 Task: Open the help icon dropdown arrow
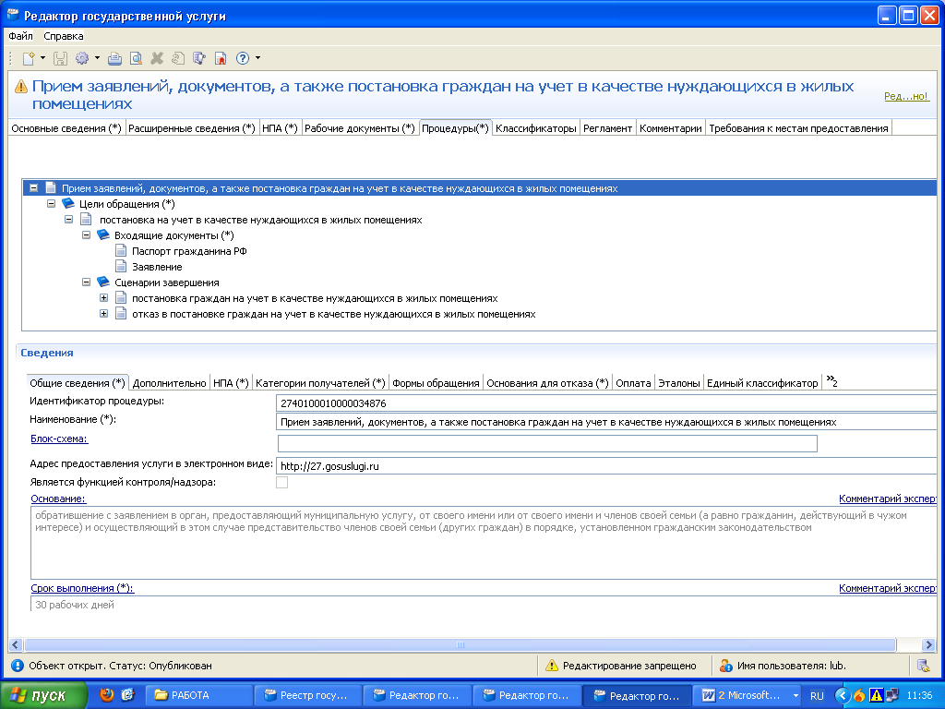[258, 58]
